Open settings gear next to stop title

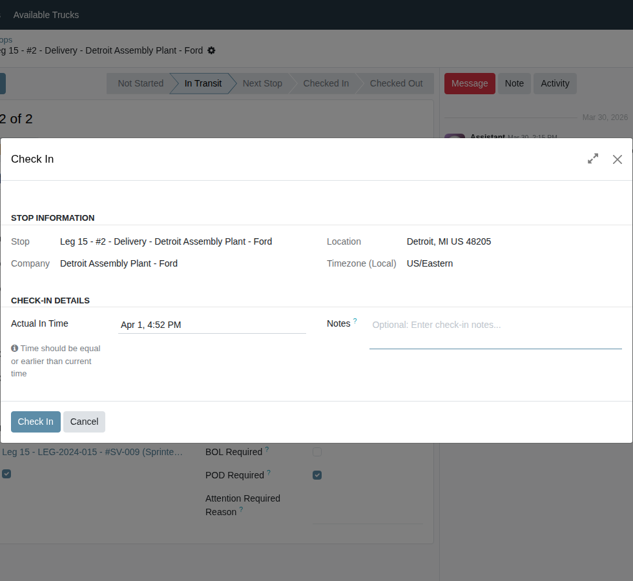[211, 50]
